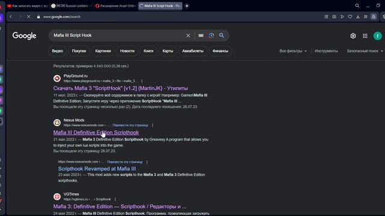The width and height of the screenshot is (385, 216).
Task: Open the on-screen keyboard input
Action: coord(201,35)
